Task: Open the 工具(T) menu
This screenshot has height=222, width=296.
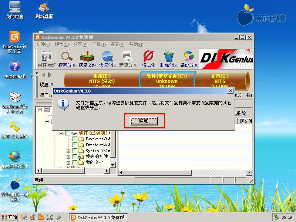Action: [99, 44]
